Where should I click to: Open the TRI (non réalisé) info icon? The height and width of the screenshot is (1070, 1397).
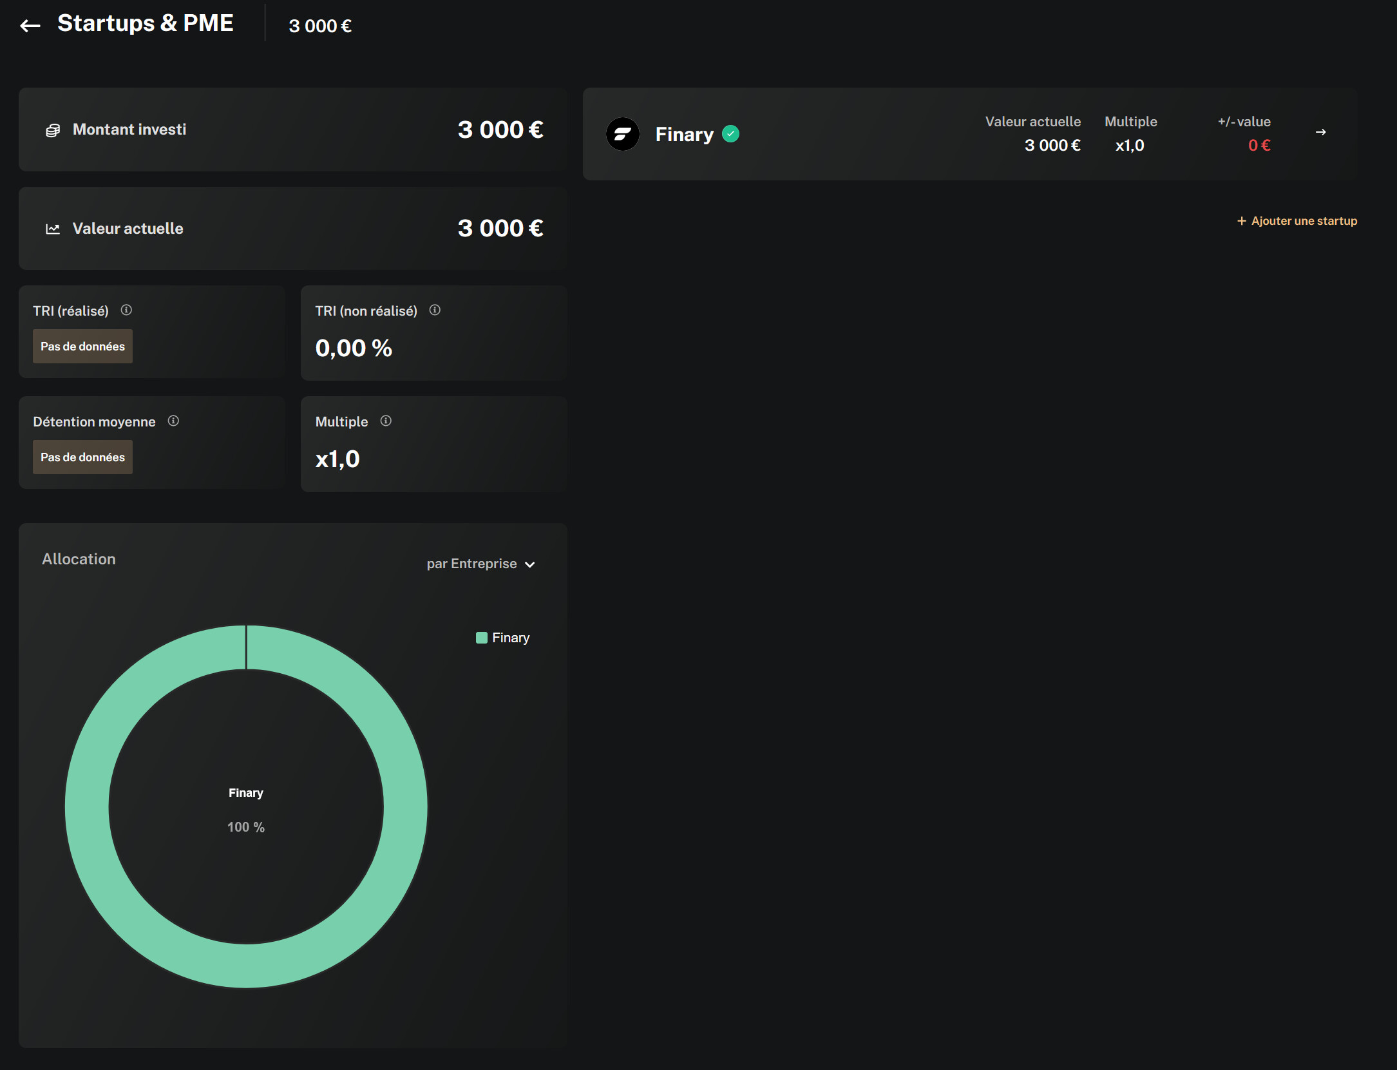[435, 310]
